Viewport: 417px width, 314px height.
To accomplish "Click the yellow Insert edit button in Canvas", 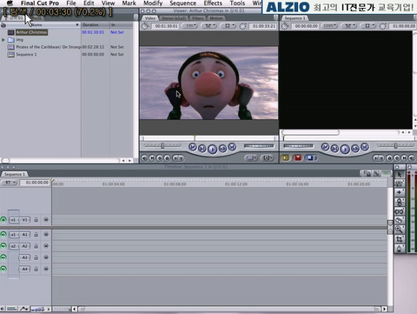I will click(x=285, y=157).
